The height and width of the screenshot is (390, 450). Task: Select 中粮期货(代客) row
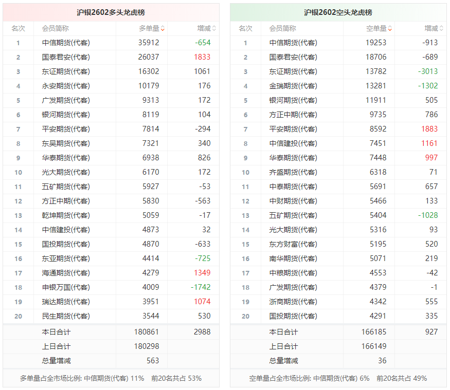point(338,273)
